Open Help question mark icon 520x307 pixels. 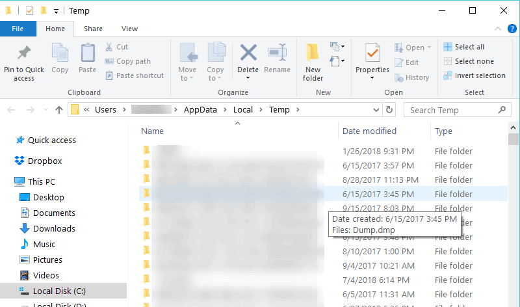[x=512, y=29]
